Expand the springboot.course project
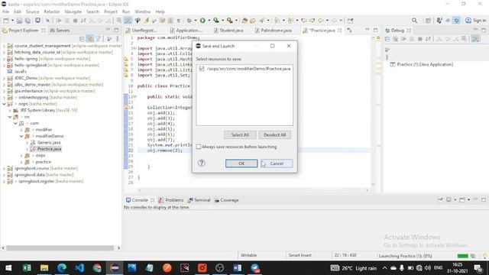Viewport: 489px width, 275px height. pos(4,168)
